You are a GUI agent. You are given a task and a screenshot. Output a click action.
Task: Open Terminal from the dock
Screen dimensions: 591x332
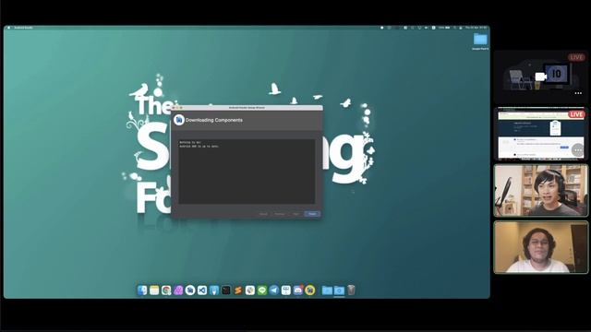click(226, 290)
